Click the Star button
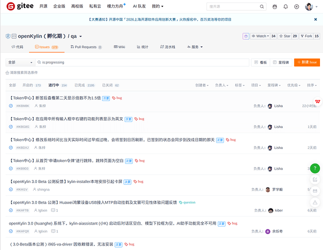 click(x=284, y=36)
